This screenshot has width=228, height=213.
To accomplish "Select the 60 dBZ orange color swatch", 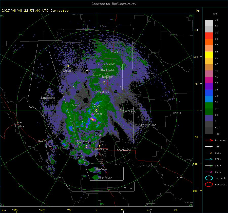I will tap(209, 42).
